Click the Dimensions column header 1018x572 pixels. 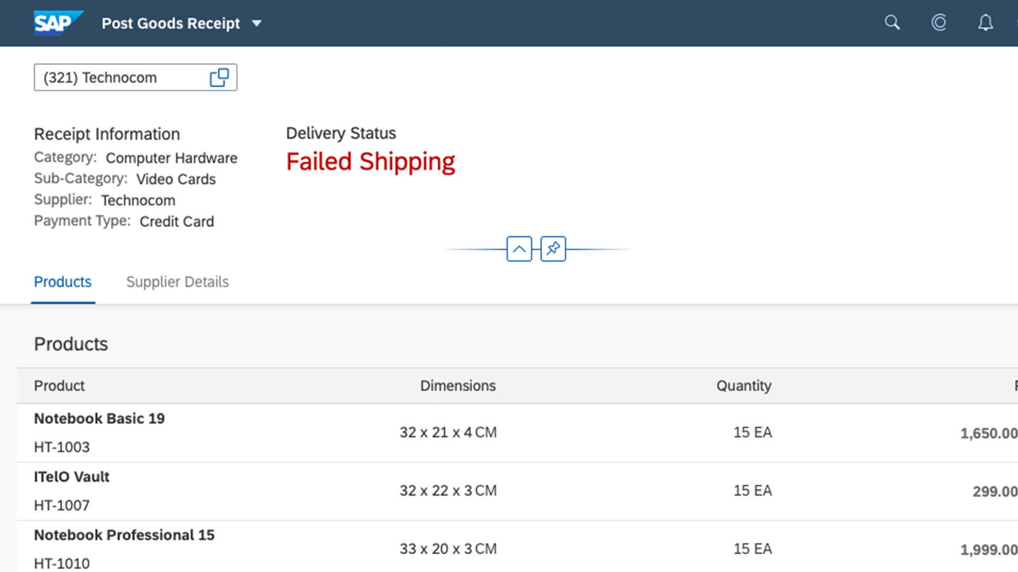coord(458,386)
